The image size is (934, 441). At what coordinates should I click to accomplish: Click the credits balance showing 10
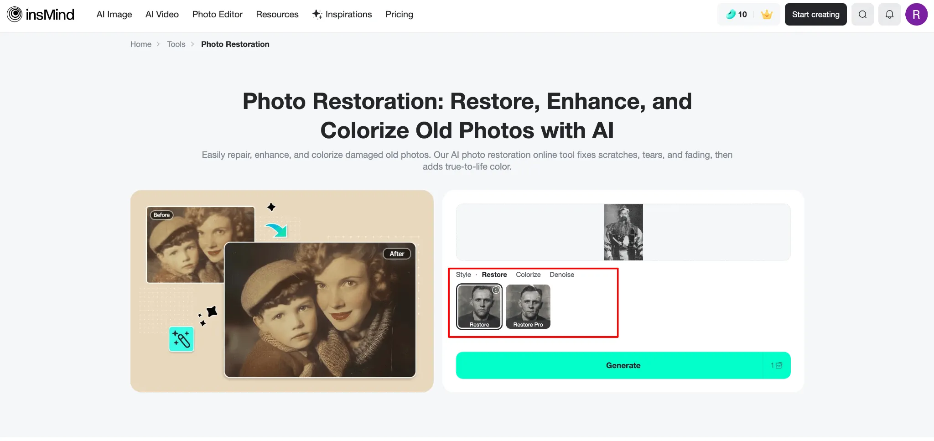point(737,15)
